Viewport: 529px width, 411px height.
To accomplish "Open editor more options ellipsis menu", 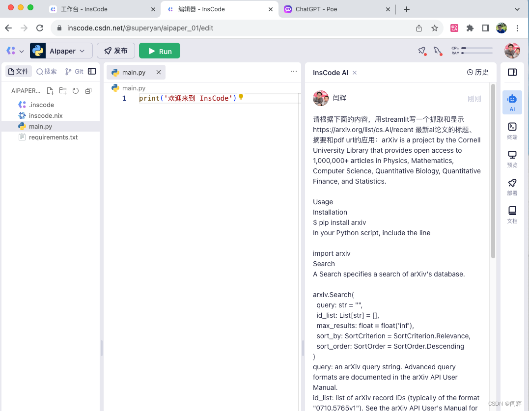I will pos(294,71).
